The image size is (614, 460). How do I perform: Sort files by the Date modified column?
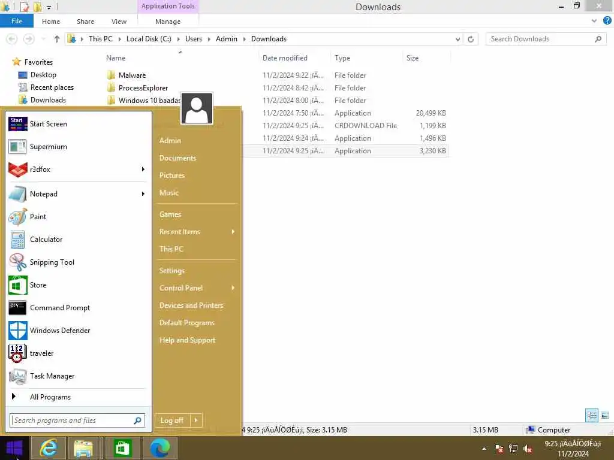click(x=285, y=58)
